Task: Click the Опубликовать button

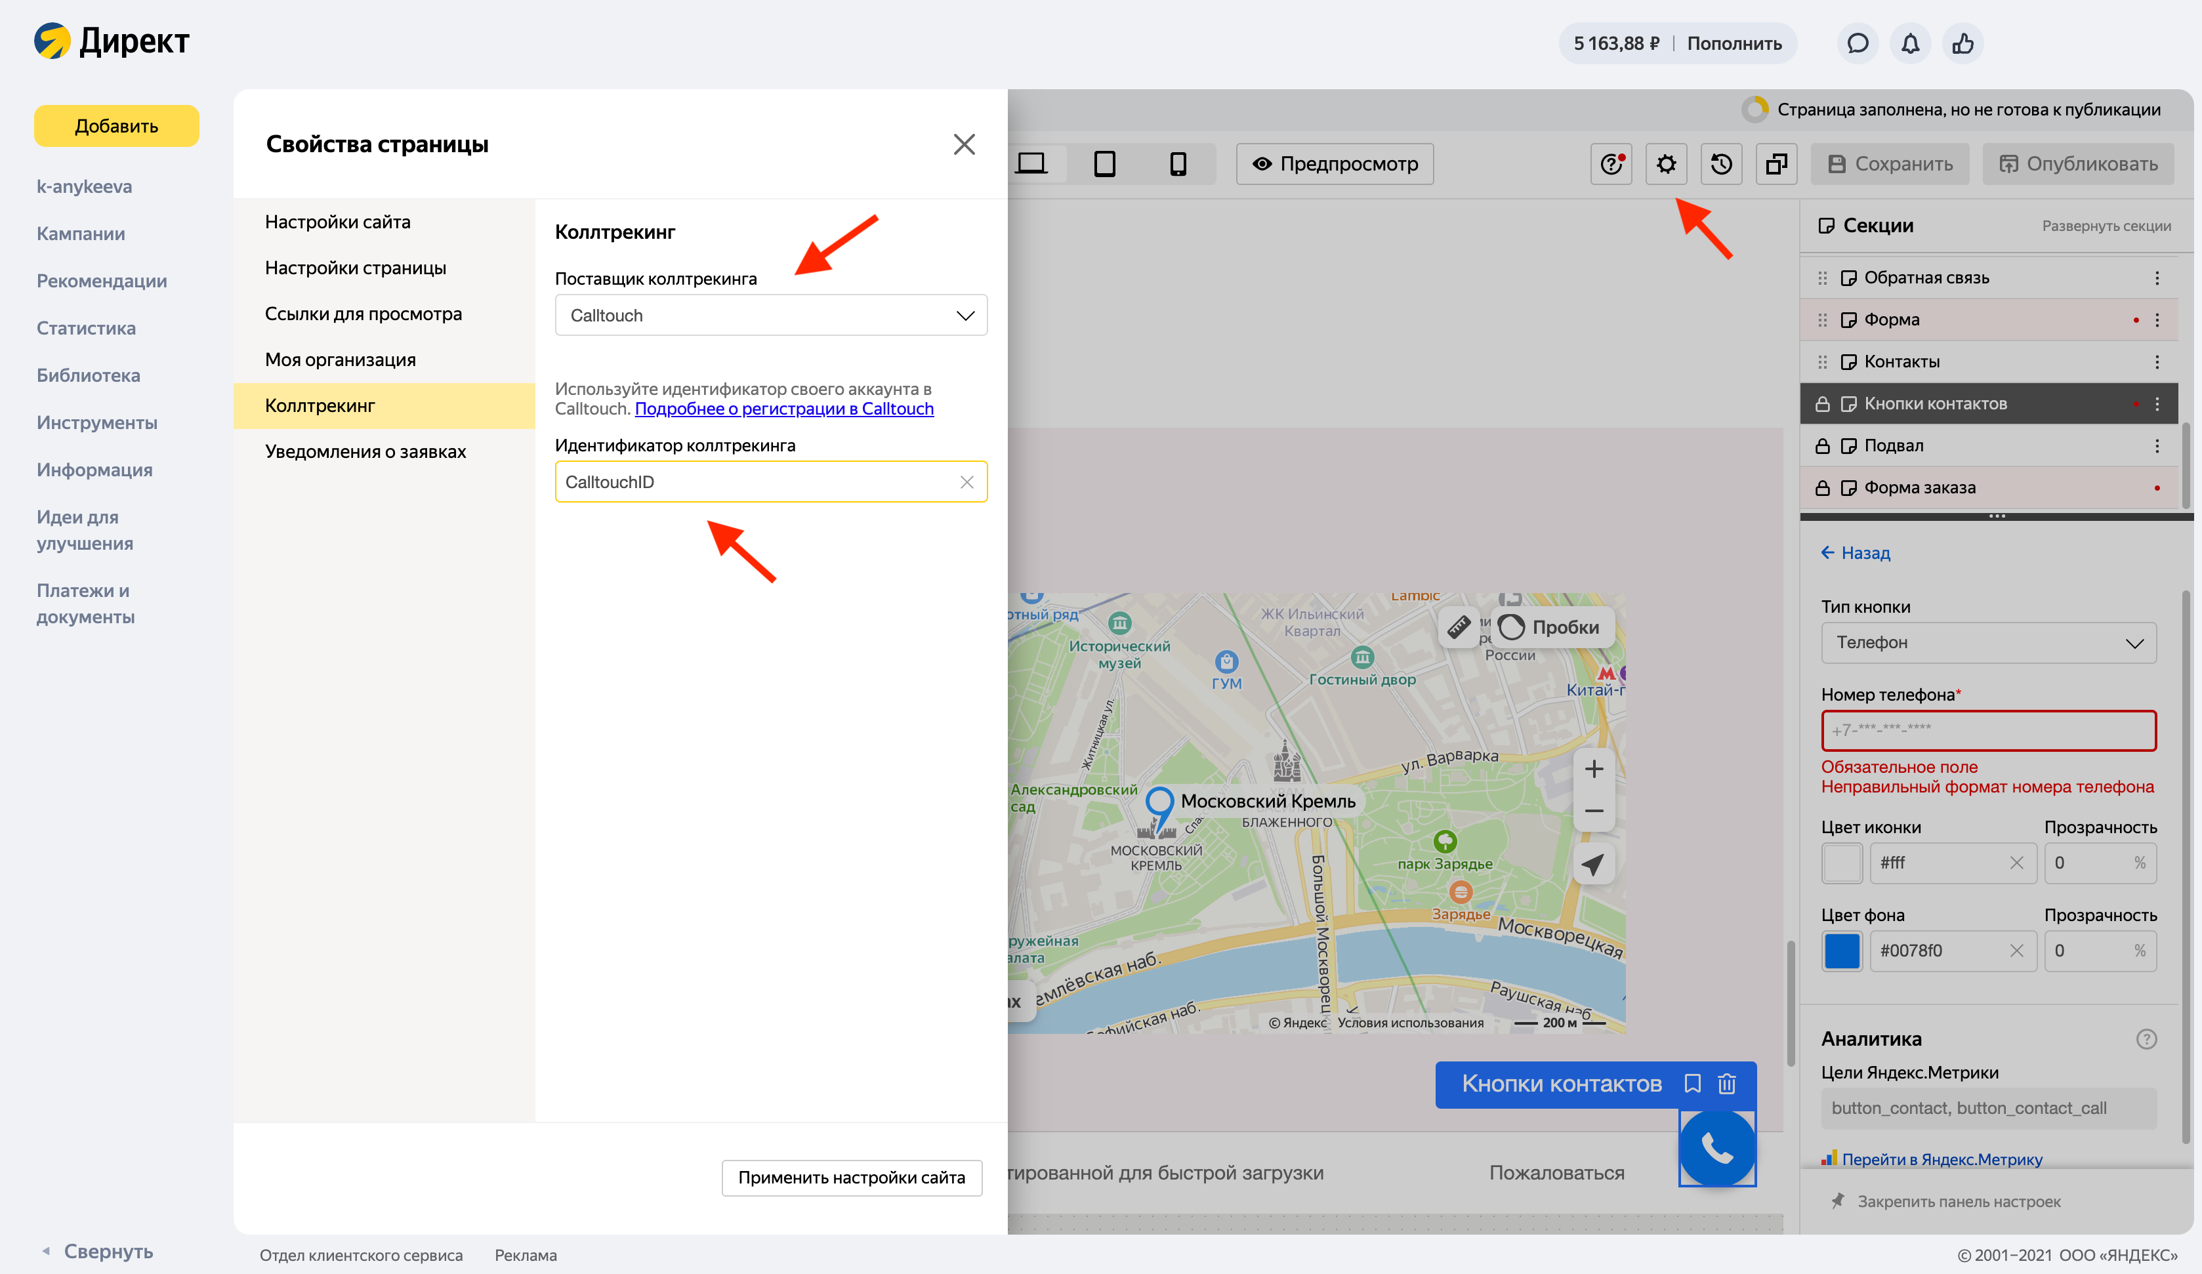Action: [2078, 163]
